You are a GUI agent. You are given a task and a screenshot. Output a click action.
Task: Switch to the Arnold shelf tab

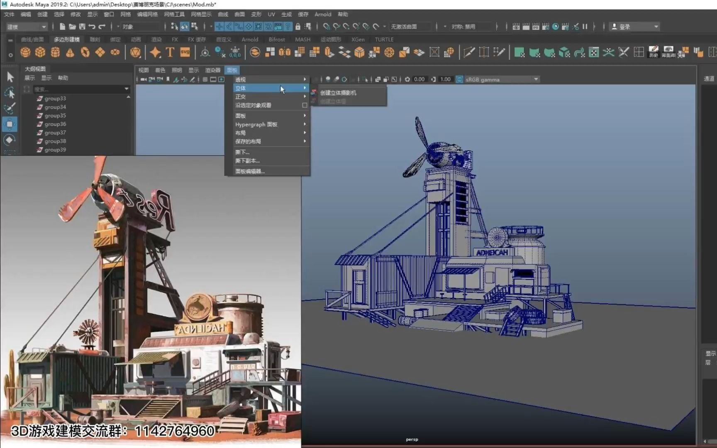pos(250,39)
